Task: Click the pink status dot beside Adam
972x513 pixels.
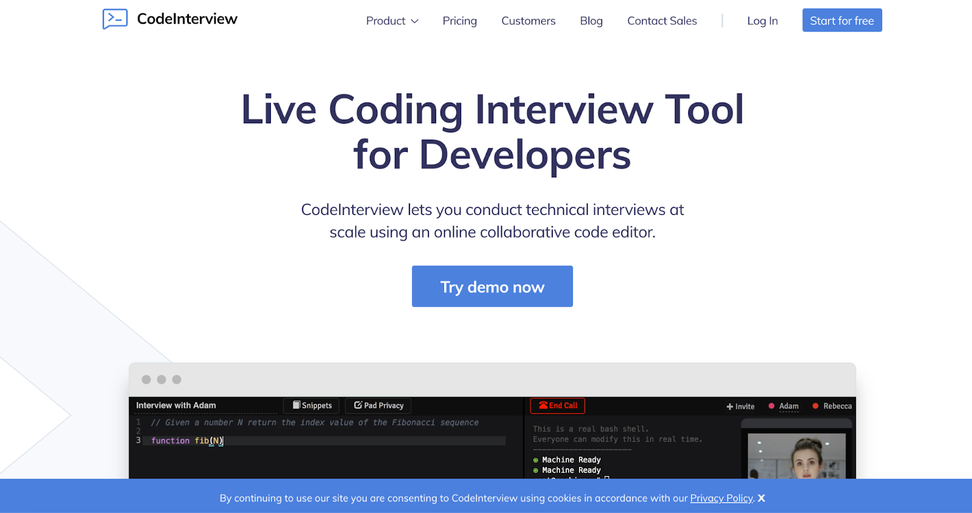Action: click(x=772, y=406)
